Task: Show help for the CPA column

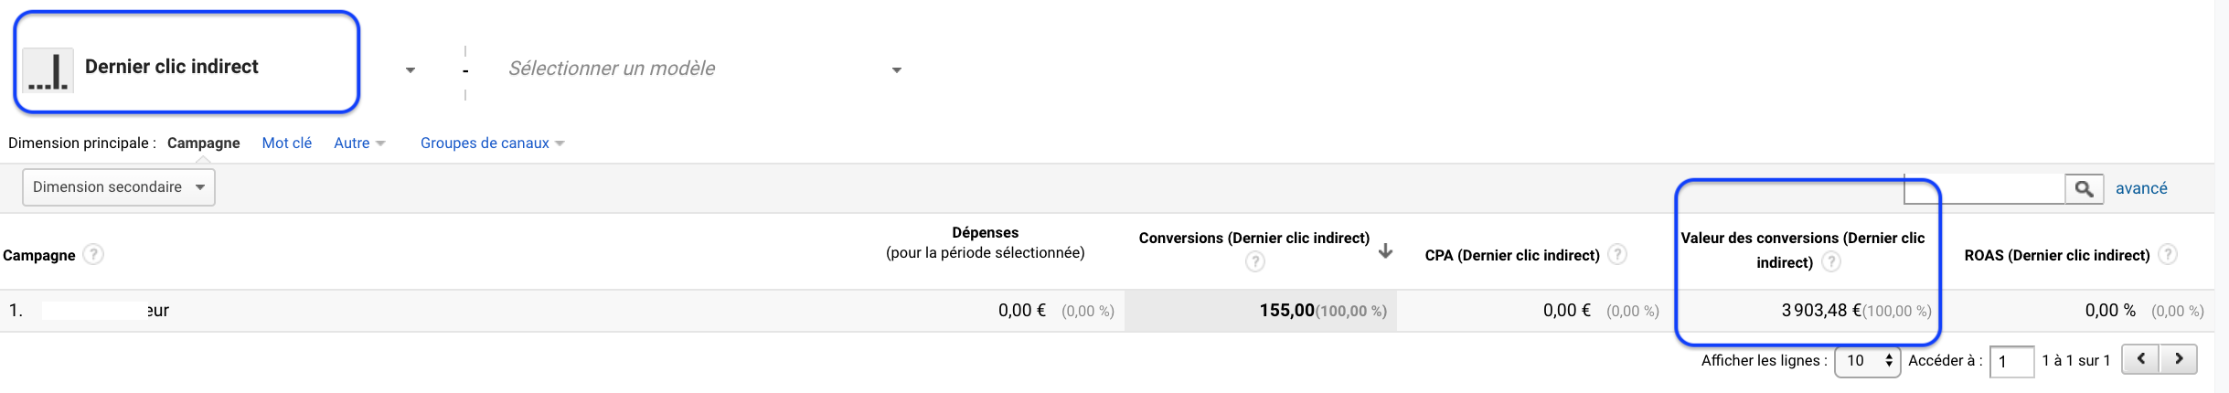Action: tap(1617, 254)
